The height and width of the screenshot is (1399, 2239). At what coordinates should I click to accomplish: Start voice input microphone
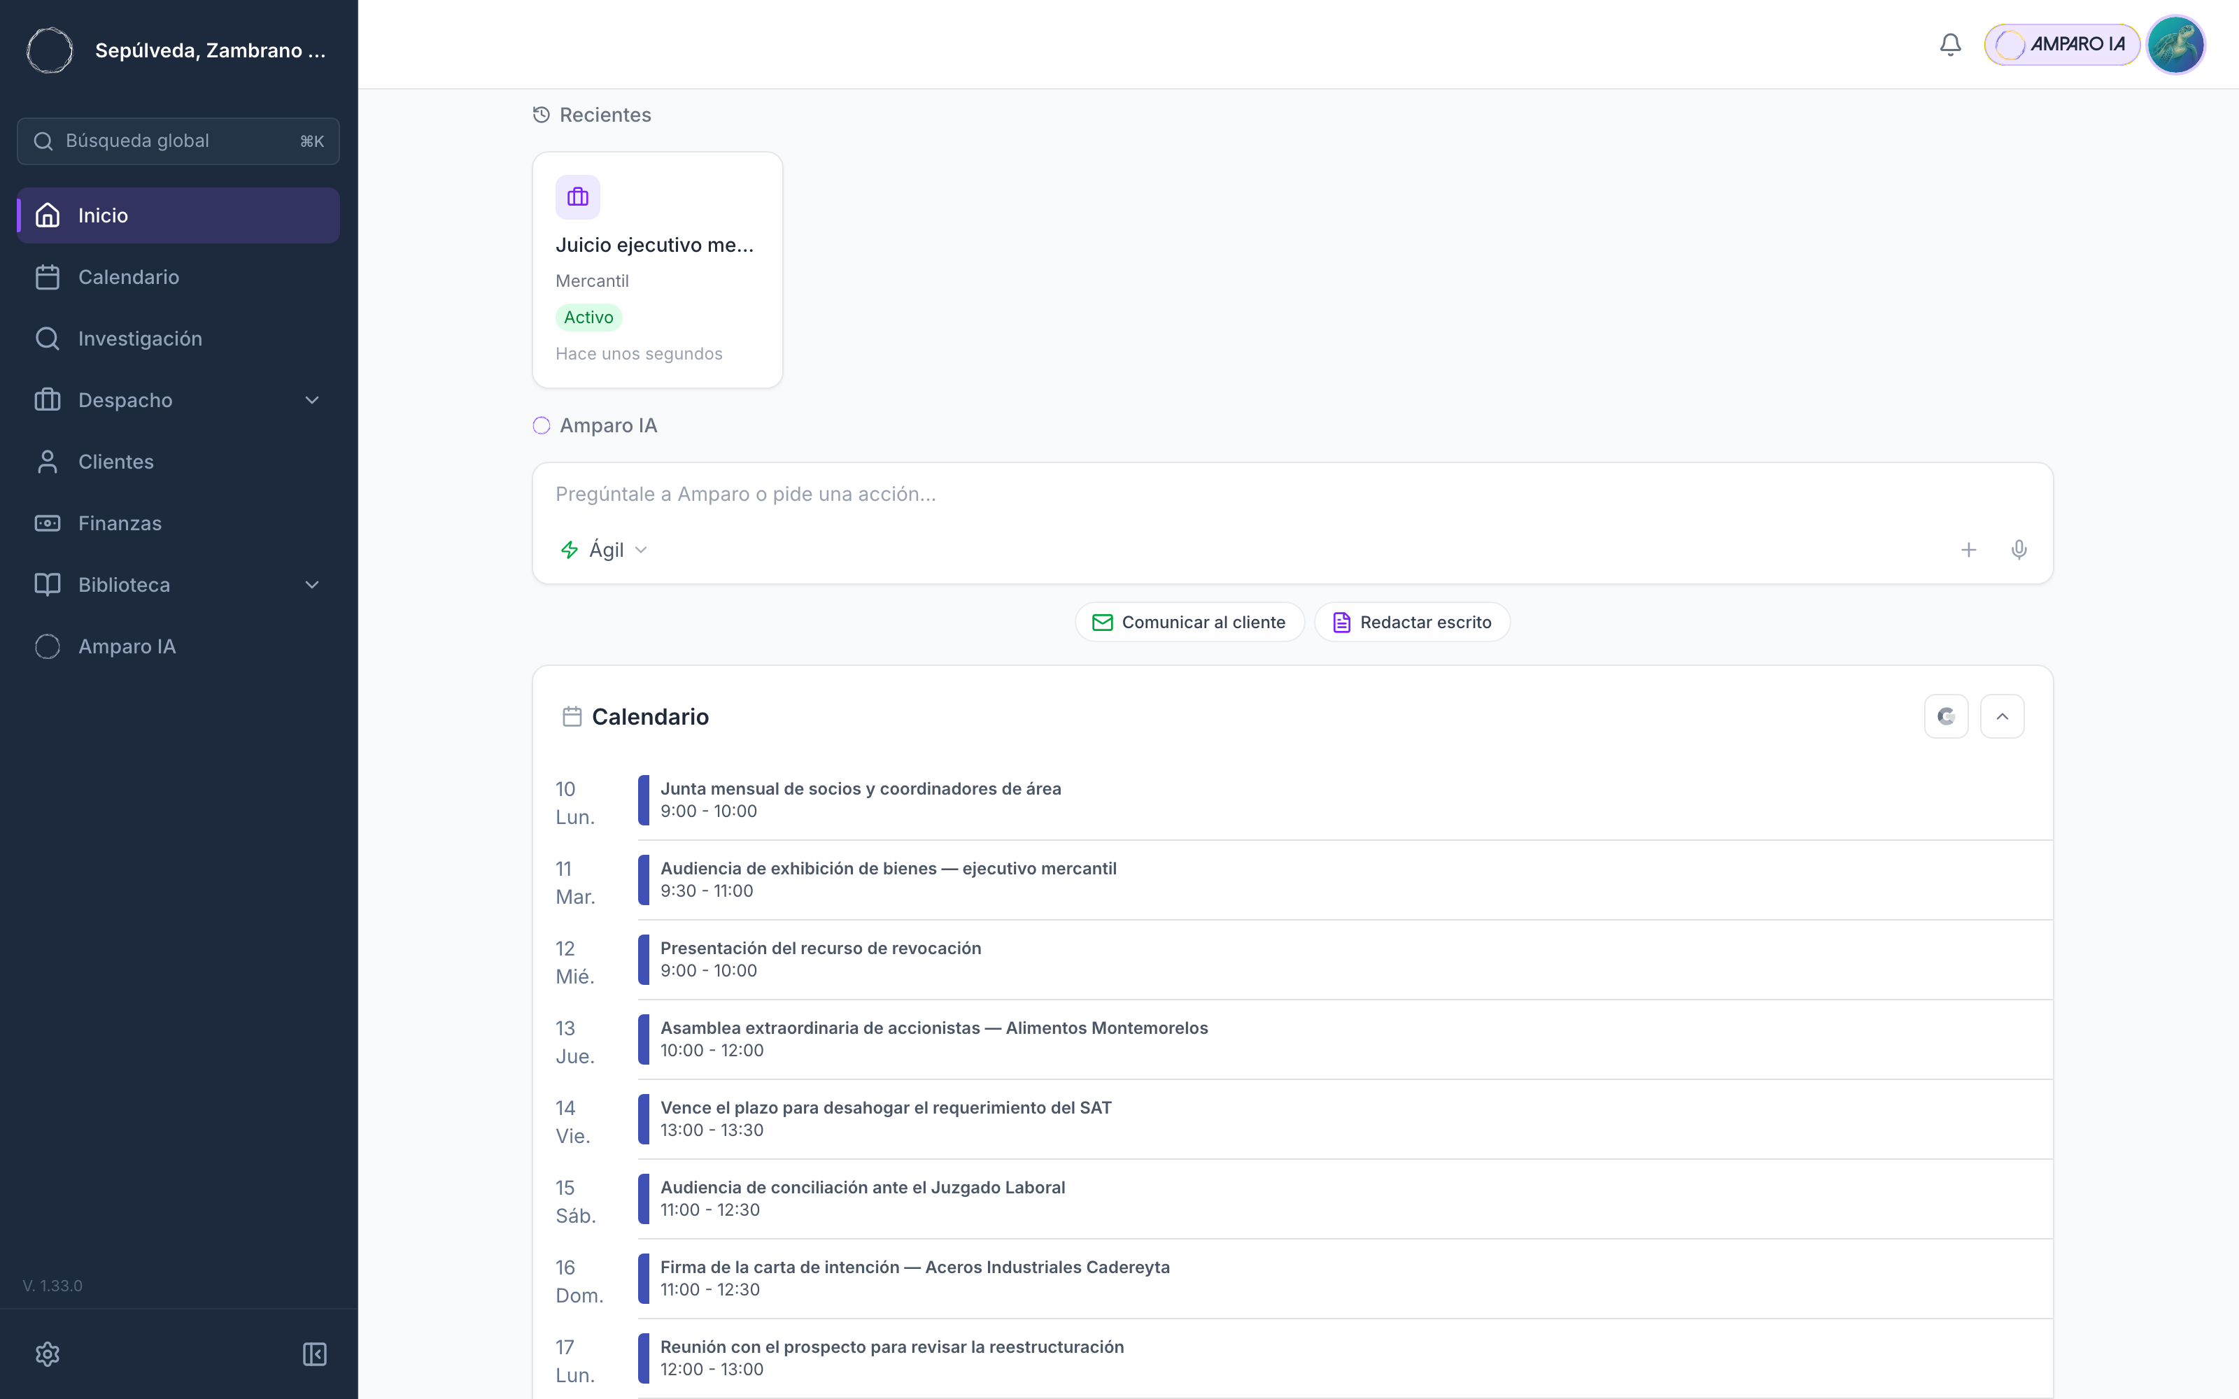pos(2019,550)
